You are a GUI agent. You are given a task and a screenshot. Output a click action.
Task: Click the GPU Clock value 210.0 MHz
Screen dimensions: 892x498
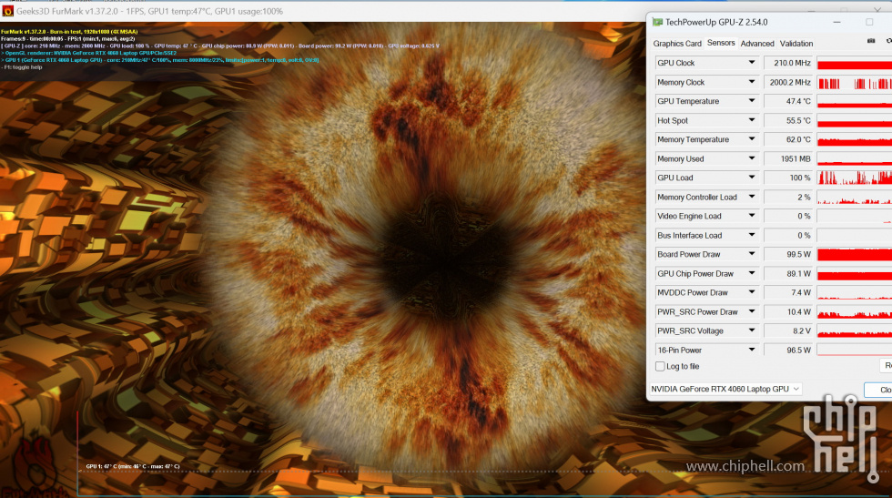[788, 63]
